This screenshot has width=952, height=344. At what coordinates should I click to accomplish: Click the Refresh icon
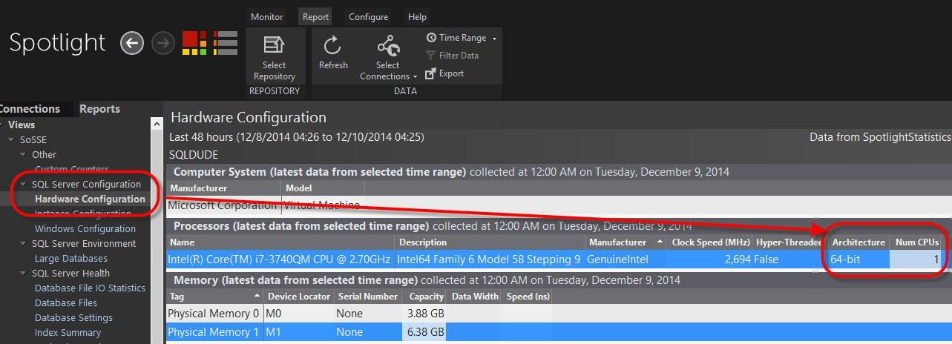click(332, 45)
